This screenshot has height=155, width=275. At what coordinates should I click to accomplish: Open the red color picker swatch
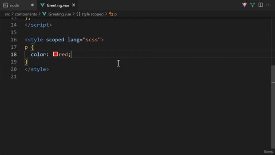coord(55,54)
